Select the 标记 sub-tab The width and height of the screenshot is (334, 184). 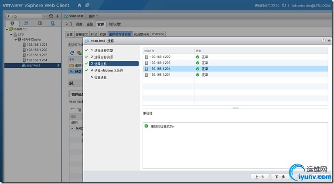94,34
